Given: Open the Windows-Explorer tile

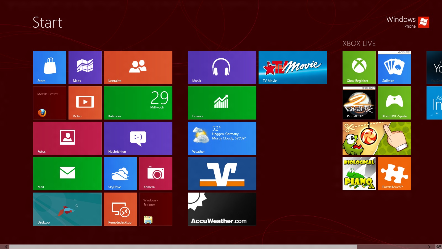Looking at the screenshot, I should pos(156,209).
